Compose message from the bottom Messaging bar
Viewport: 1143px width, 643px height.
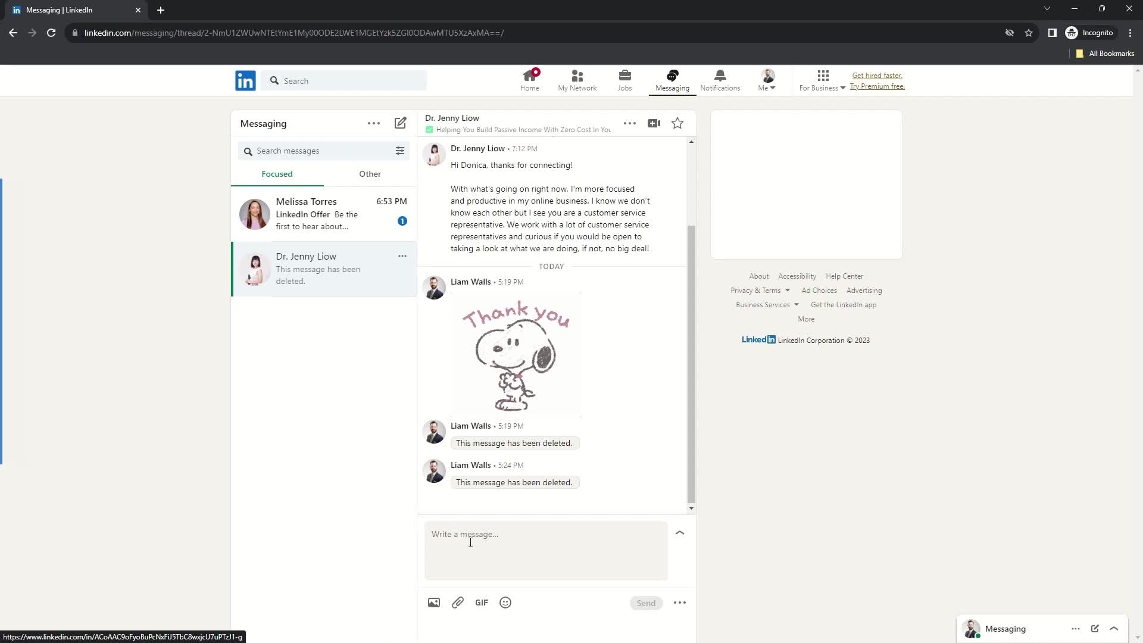[1095, 629]
